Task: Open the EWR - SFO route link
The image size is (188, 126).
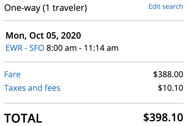Action: pos(25,48)
